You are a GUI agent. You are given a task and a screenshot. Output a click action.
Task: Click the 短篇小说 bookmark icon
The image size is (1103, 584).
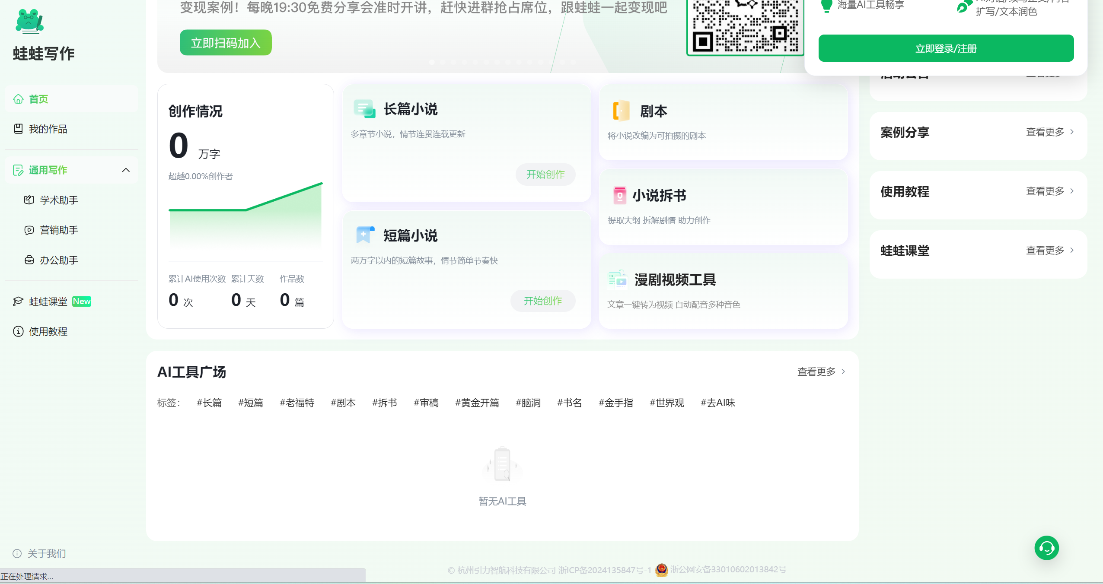click(365, 235)
